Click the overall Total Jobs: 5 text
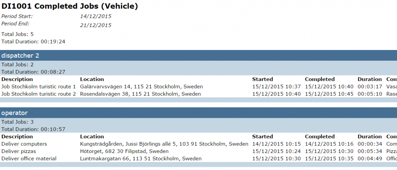The height and width of the screenshot is (170, 397). [17, 34]
